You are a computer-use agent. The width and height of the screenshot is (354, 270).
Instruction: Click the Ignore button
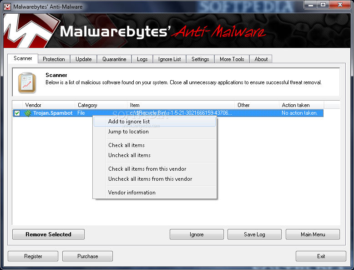coord(197,234)
